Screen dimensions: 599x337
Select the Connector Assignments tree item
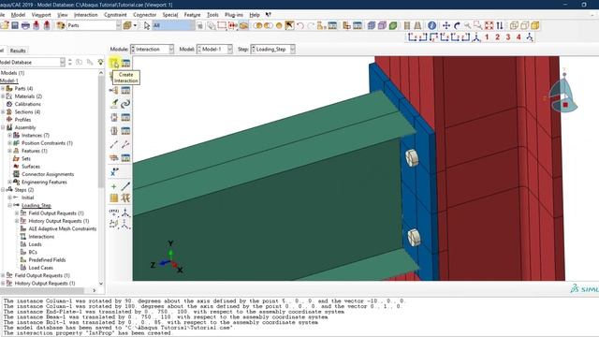click(48, 174)
